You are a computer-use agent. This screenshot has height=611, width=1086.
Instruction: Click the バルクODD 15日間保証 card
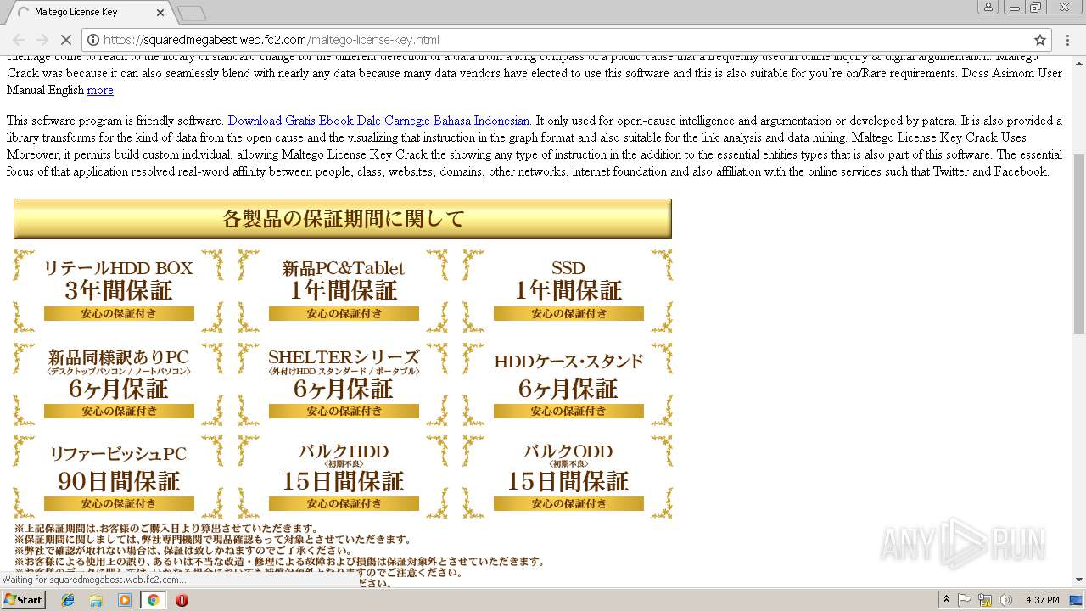568,476
